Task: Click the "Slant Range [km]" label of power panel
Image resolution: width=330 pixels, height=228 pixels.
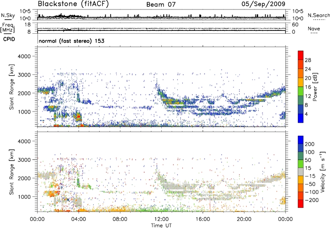Action: (12, 87)
